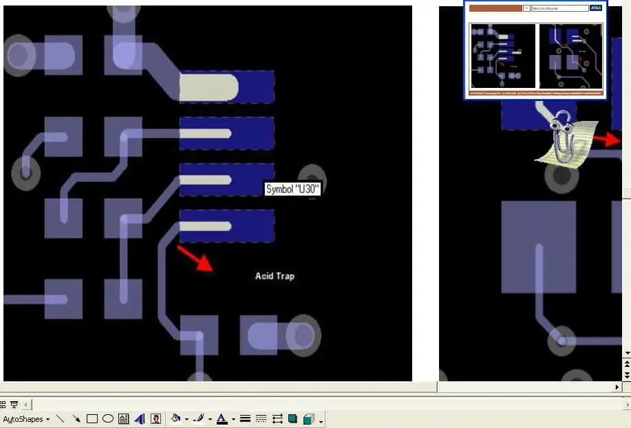The image size is (631, 428).
Task: Apply the Fill Color bucket
Action: pos(176,419)
